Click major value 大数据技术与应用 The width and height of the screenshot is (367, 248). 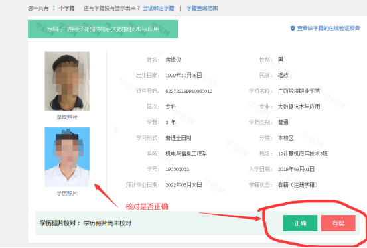coord(299,107)
